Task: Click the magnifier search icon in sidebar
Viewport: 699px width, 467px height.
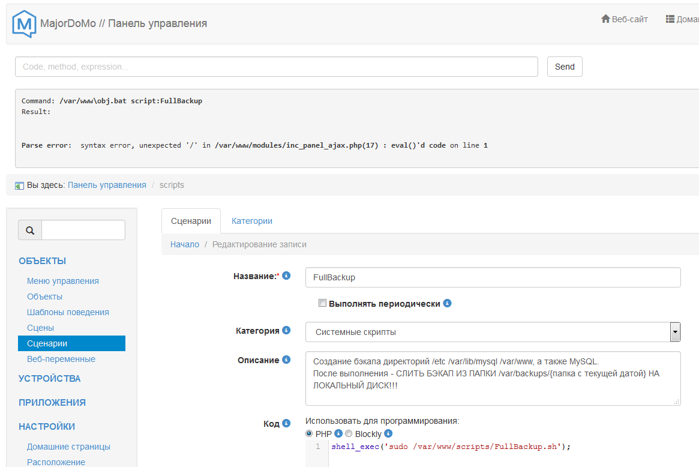Action: pos(30,230)
